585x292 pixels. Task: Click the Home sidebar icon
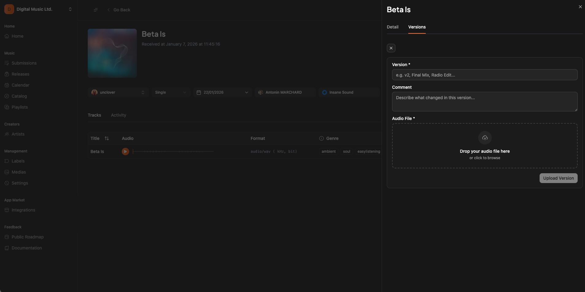pyautogui.click(x=7, y=36)
